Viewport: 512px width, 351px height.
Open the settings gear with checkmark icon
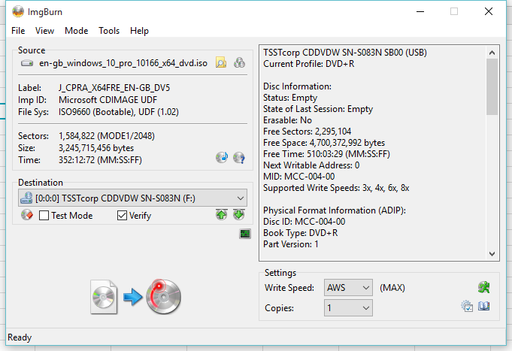467,306
